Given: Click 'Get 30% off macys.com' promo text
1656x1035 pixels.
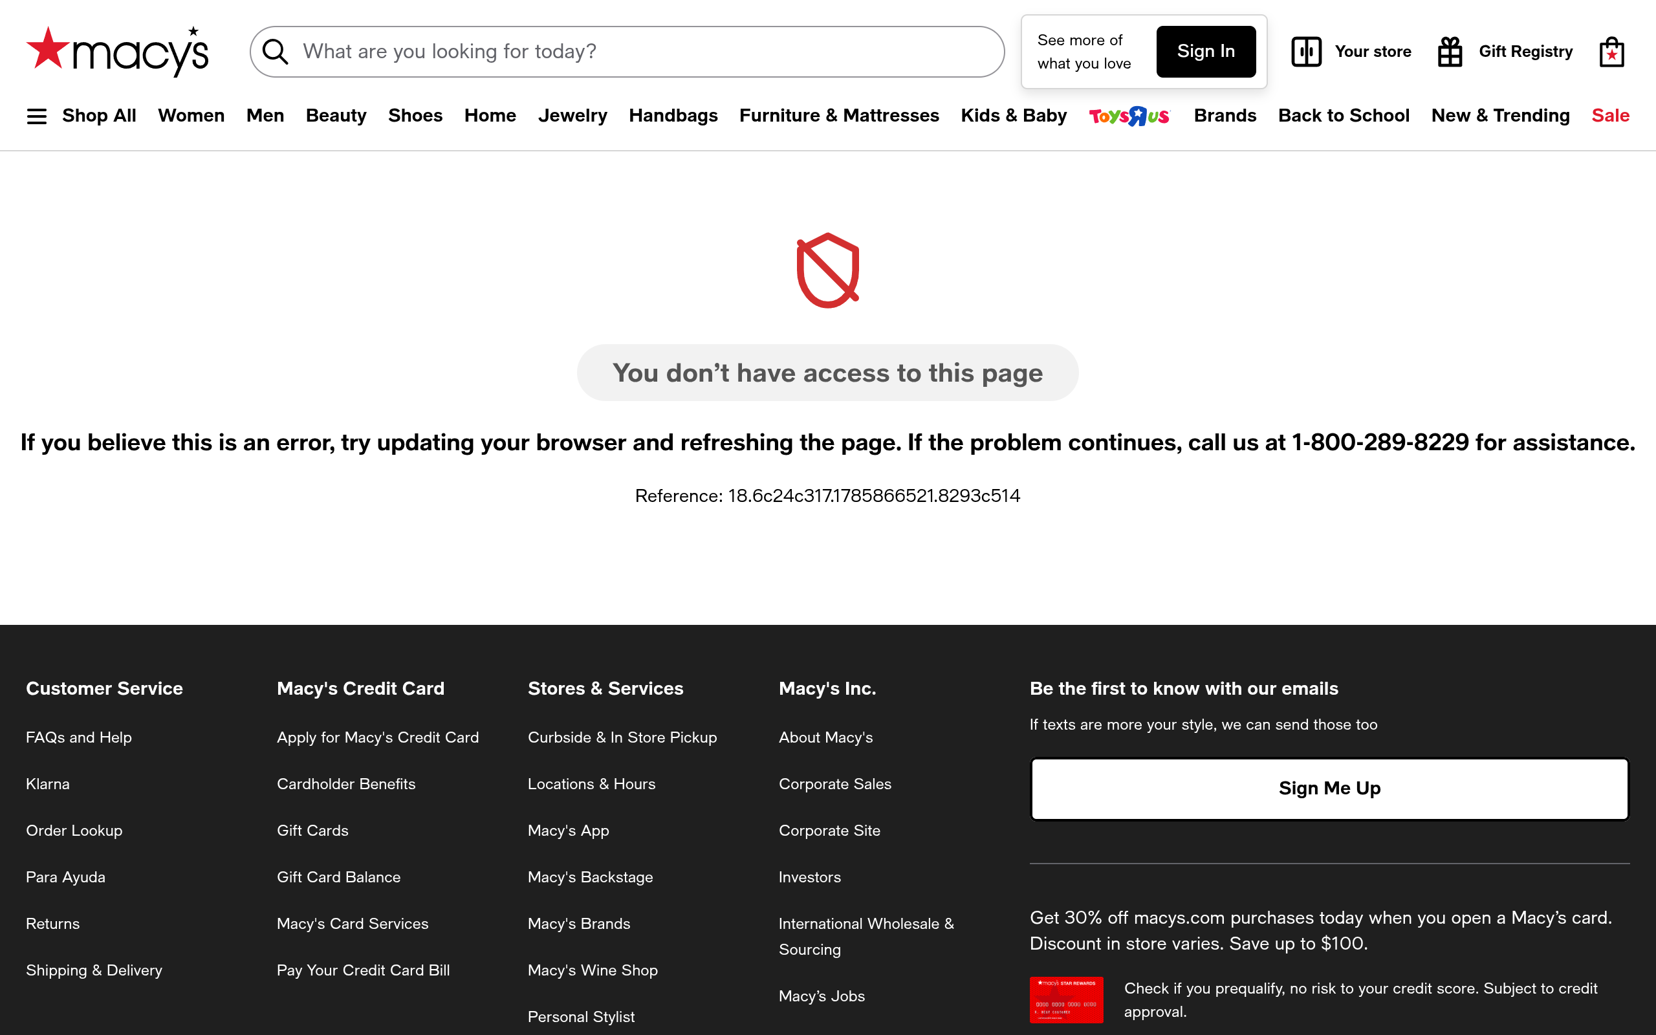Looking at the screenshot, I should (x=1321, y=930).
